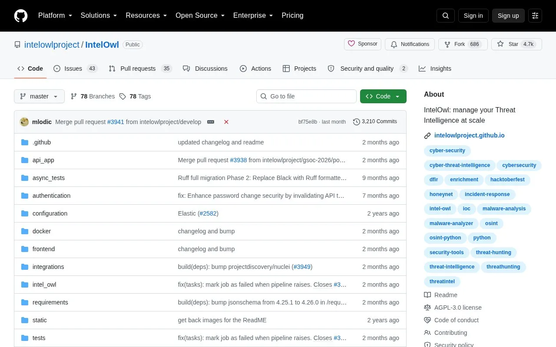Image resolution: width=556 pixels, height=347 pixels.
Task: Open the green Code dropdown button
Action: 383,96
